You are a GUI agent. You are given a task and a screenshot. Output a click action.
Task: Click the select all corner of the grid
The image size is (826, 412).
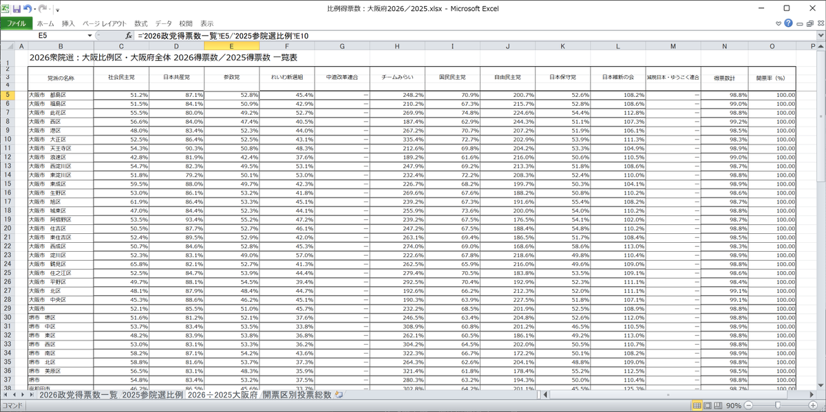[x=8, y=47]
